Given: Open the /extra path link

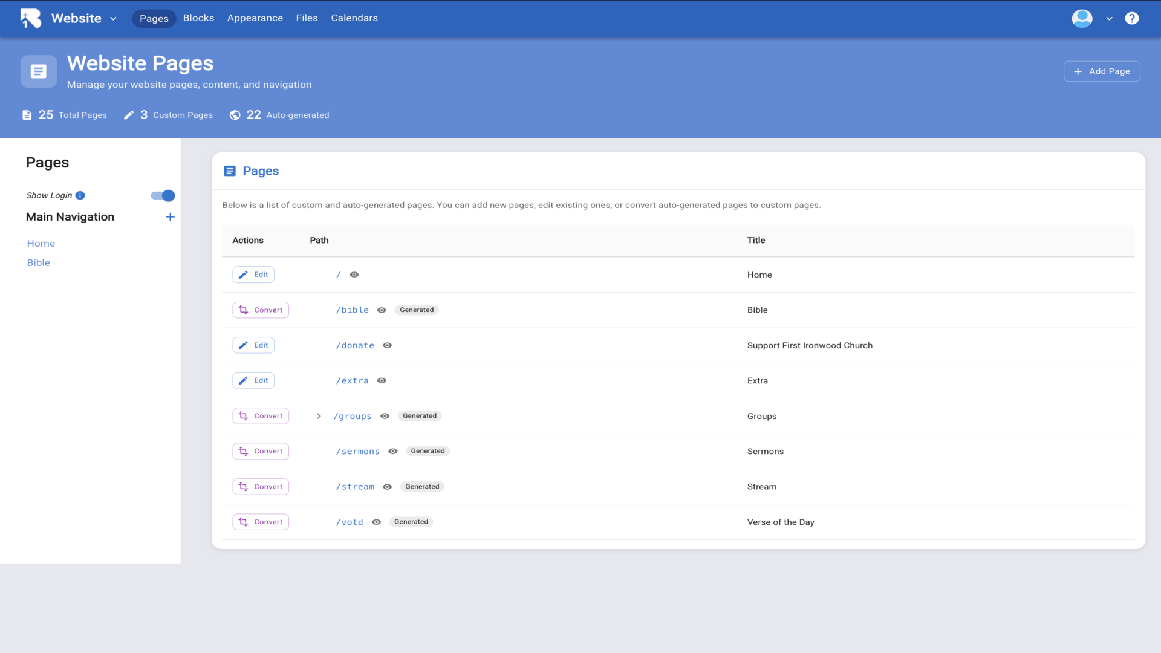Looking at the screenshot, I should 353,380.
